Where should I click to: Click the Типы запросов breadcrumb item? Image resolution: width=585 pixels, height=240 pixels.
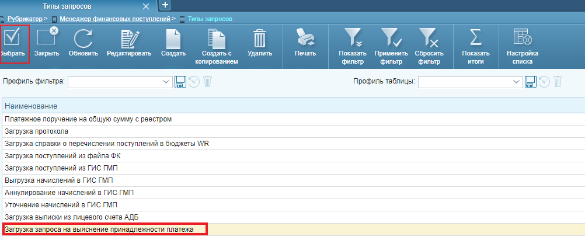click(x=210, y=18)
